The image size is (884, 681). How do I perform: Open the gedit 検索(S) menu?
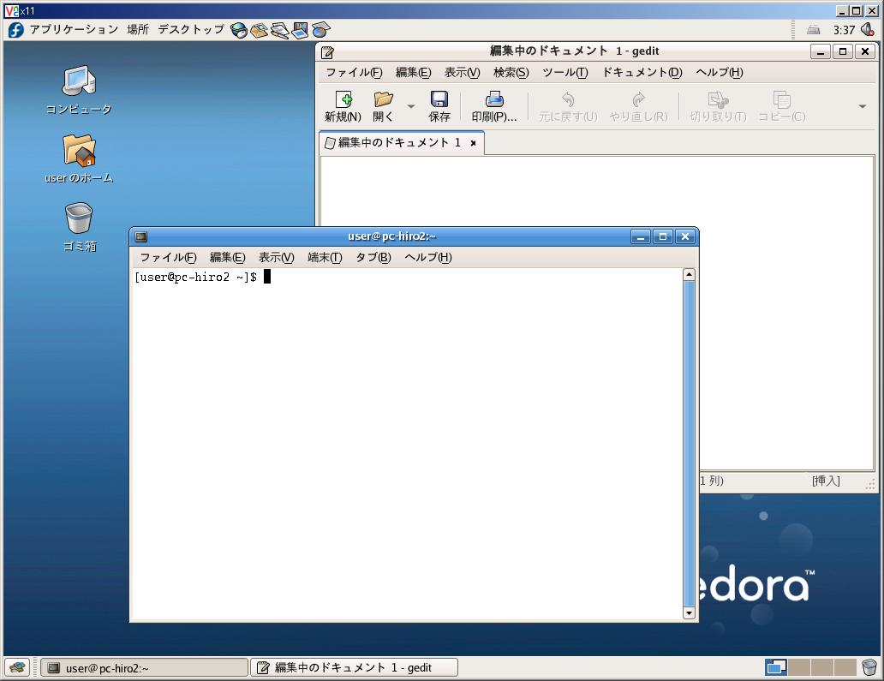point(511,73)
